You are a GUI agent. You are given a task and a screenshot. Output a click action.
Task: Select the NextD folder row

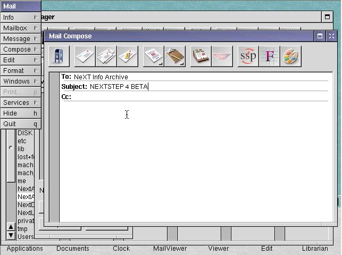point(26,205)
